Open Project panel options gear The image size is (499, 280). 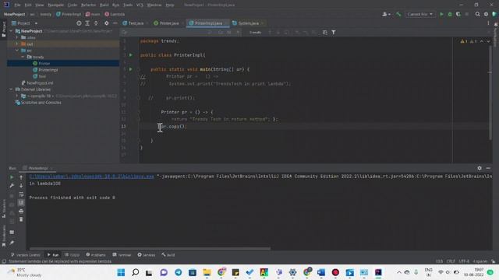pyautogui.click(x=106, y=23)
